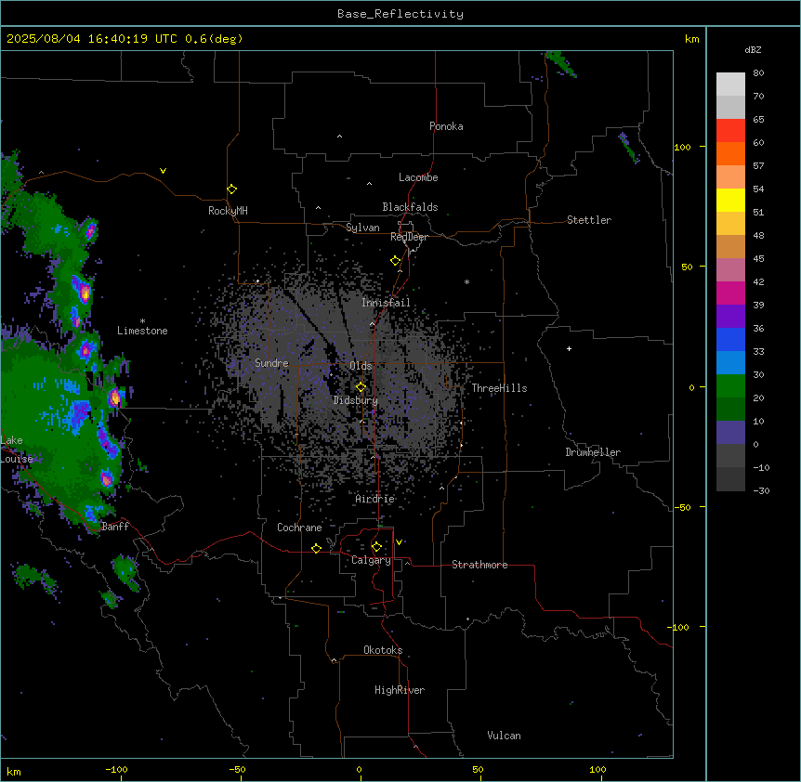
Task: Click the Drumheller label
Action: (593, 452)
